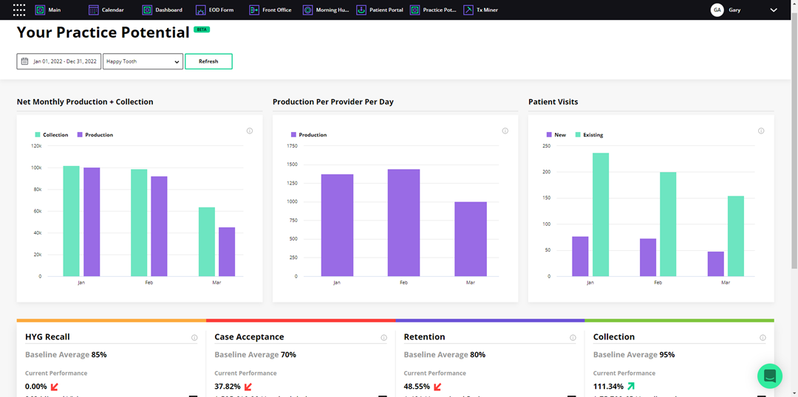Open the Tx Miner tab
This screenshot has width=798, height=397.
click(x=480, y=10)
